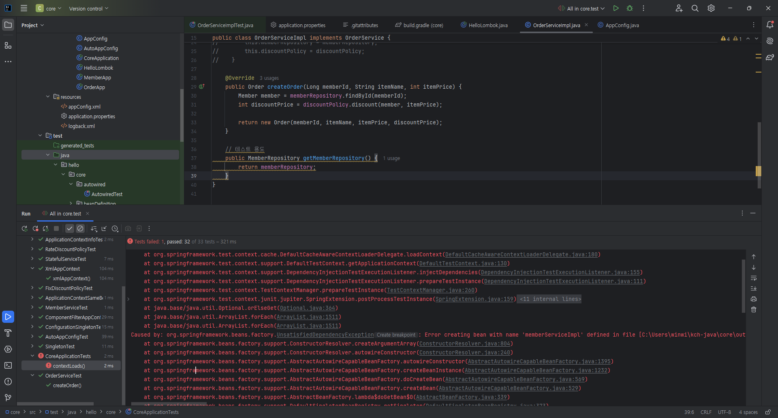778x418 pixels.
Task: Rerun failed tests only
Action: (35, 228)
